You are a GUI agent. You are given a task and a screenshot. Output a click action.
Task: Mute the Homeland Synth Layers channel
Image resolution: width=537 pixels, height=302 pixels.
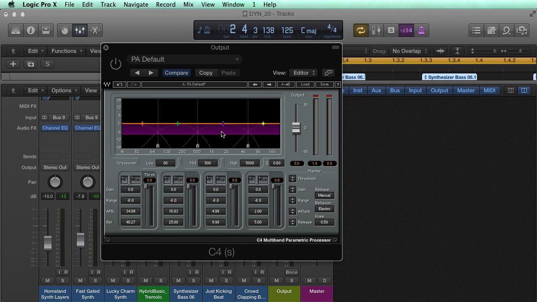(x=47, y=281)
